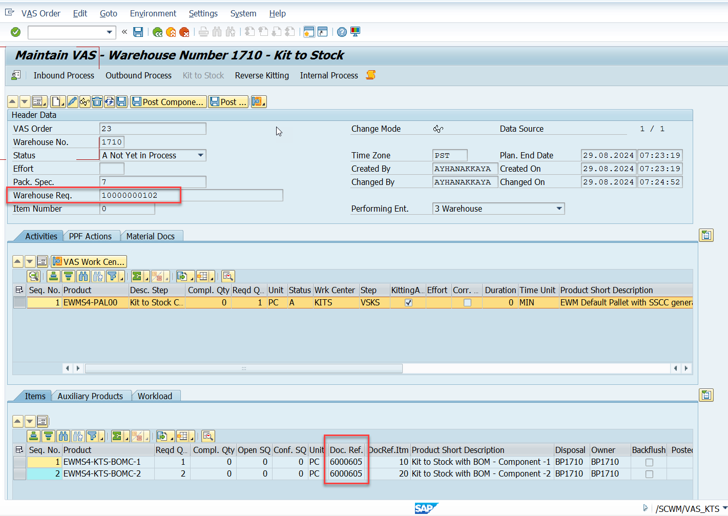This screenshot has width=728, height=516.
Task: Select row EWMS4-KTS-BOMC-1 using its row selector
Action: click(x=19, y=462)
